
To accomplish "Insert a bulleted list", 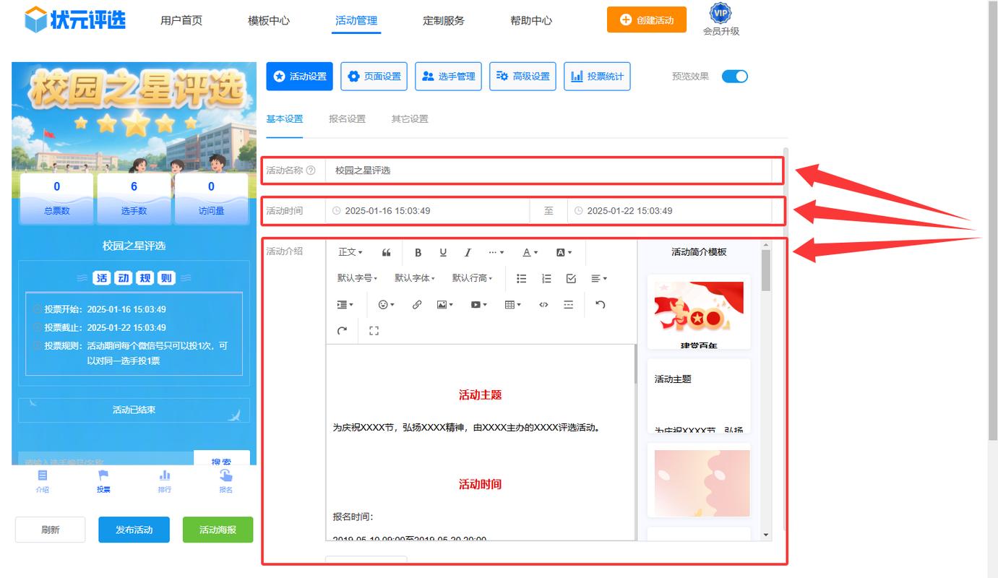I will (x=522, y=278).
